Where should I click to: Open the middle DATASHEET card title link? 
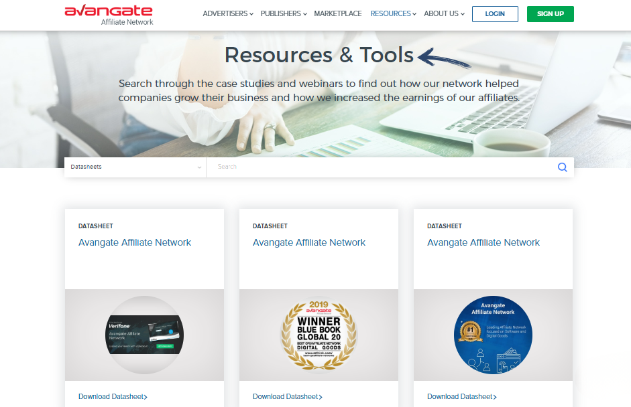pyautogui.click(x=309, y=242)
